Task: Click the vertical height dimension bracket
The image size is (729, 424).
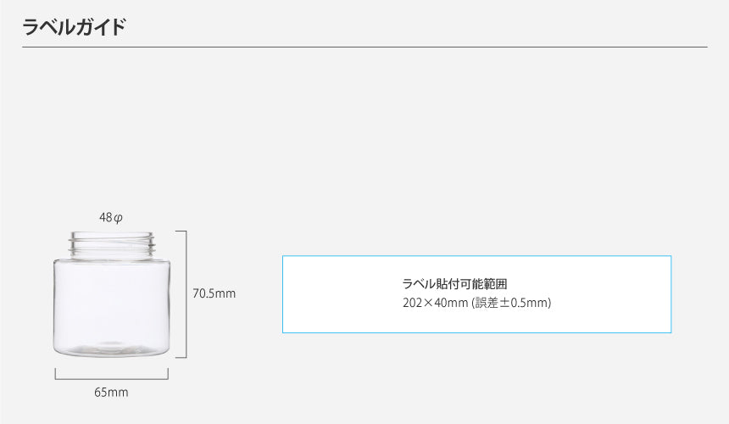Action: pos(185,294)
